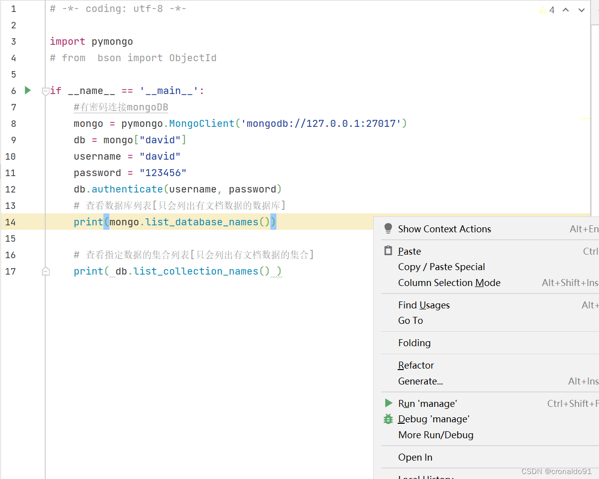Click line number 8 in gutter
This screenshot has width=599, height=479.
point(13,123)
